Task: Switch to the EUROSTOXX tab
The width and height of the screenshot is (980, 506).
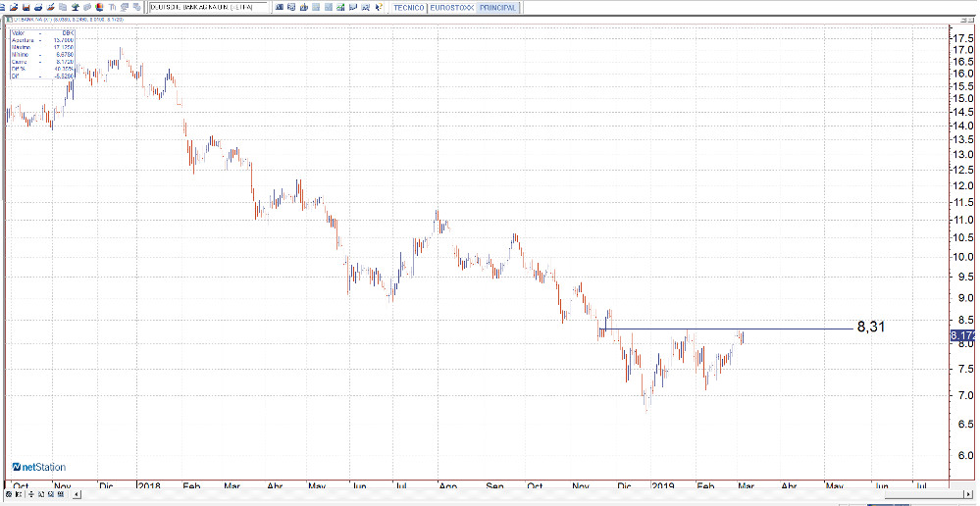Action: 451,8
